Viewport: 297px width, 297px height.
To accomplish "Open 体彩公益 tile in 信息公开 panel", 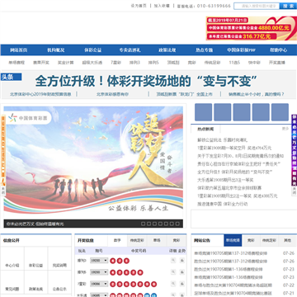I will tap(35, 258).
